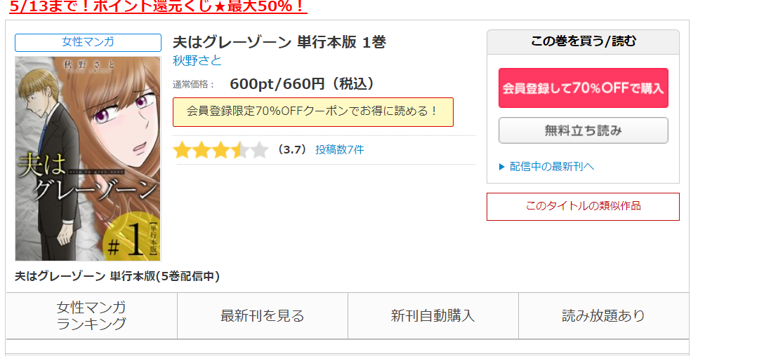Select the 女性マンガ ランキング tab
The image size is (771, 356).
click(91, 316)
